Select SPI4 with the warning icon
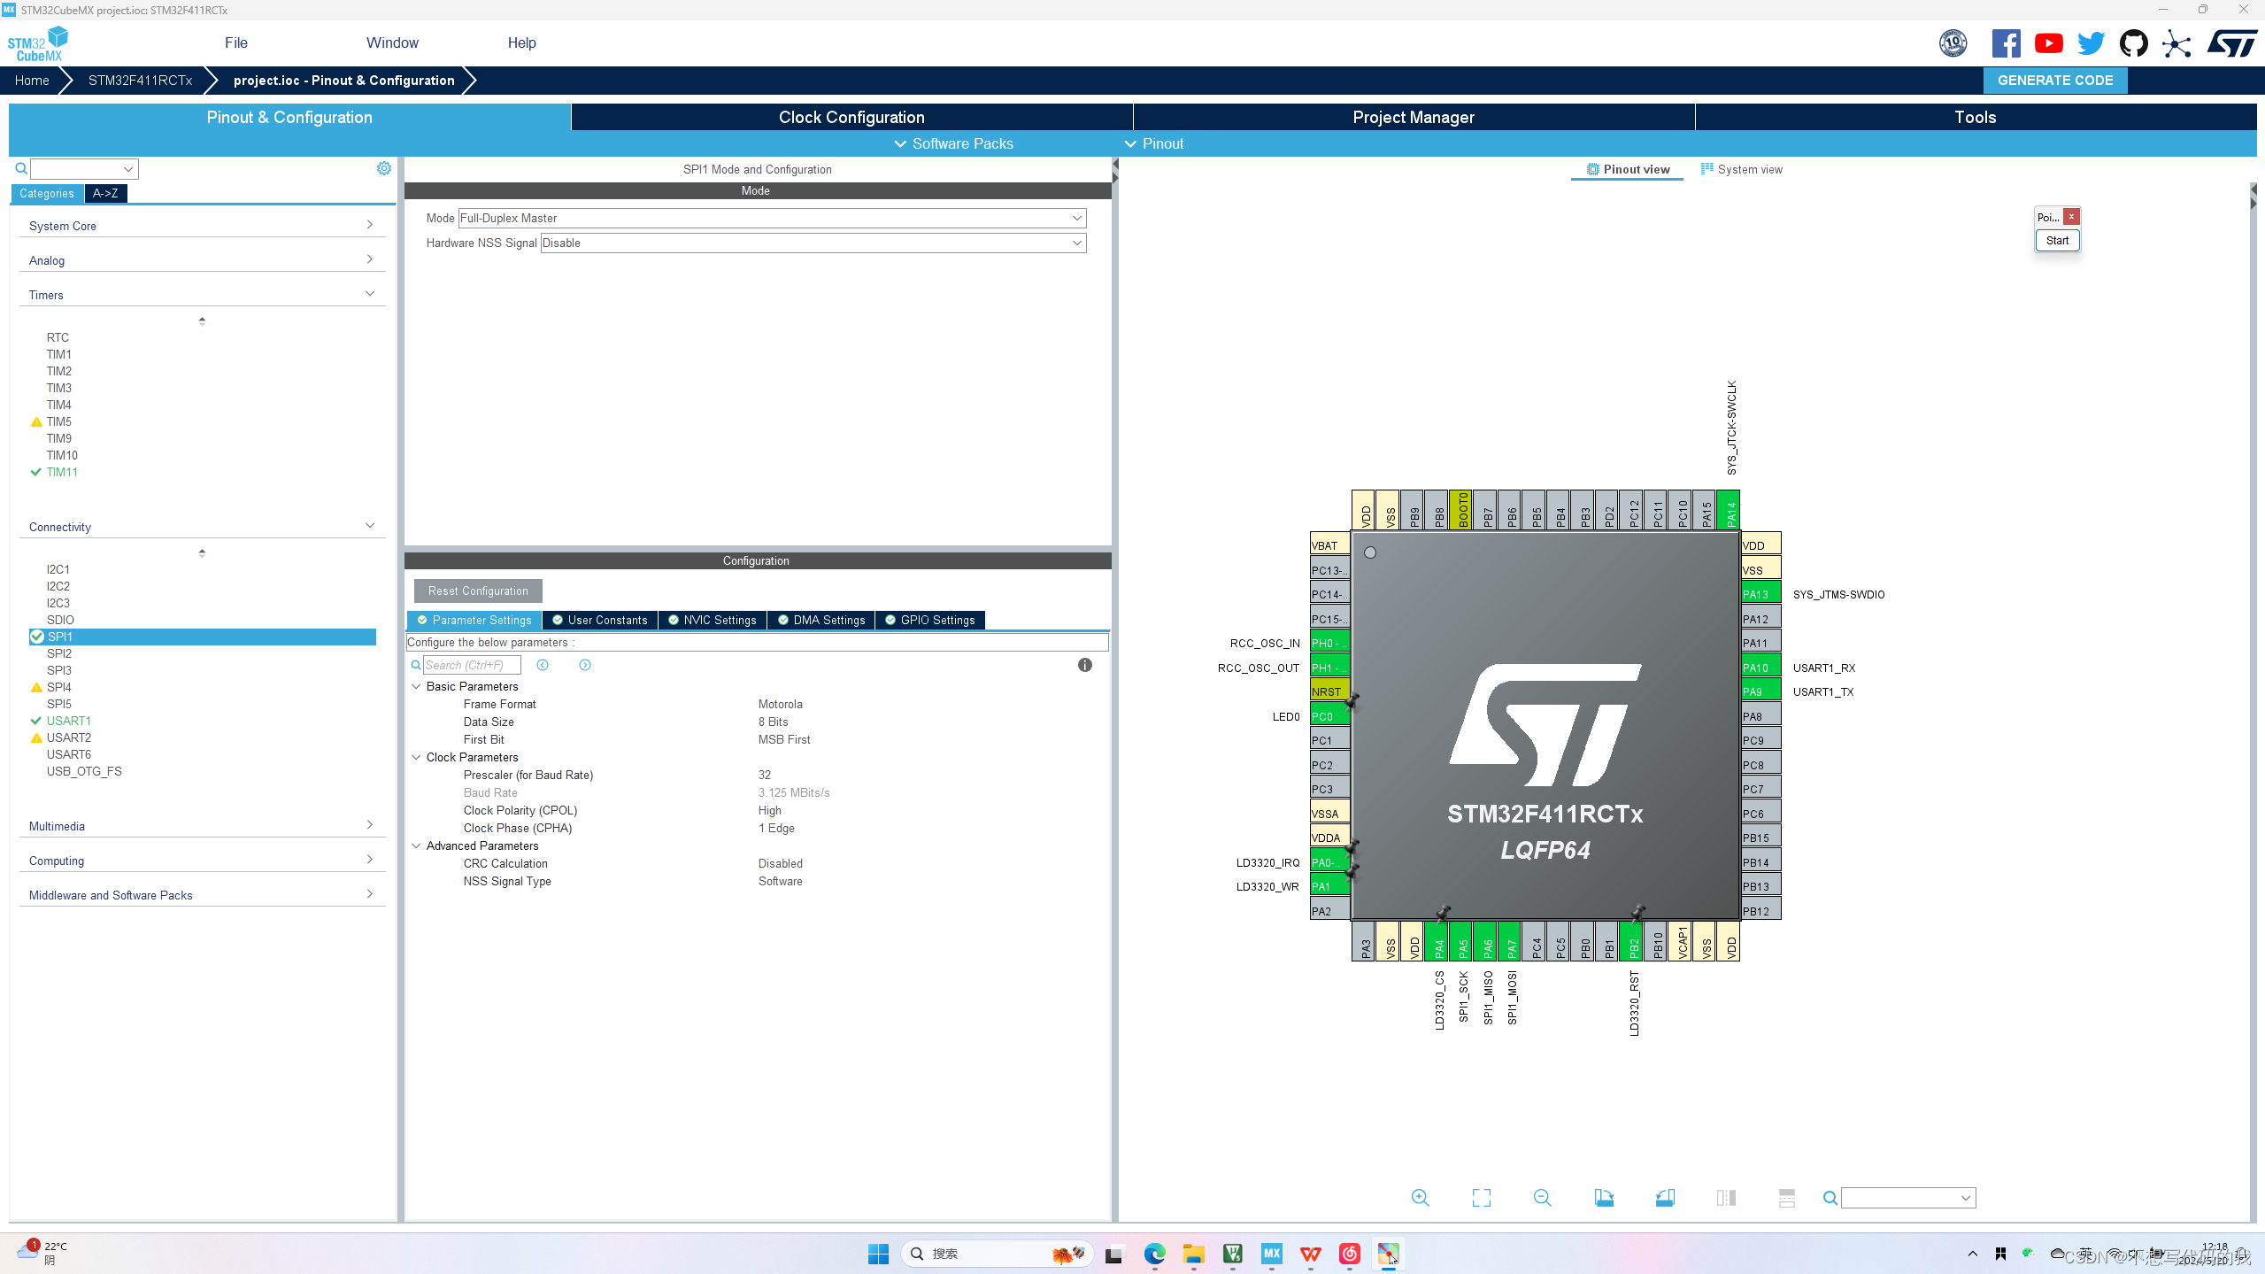The image size is (2265, 1274). [x=58, y=687]
